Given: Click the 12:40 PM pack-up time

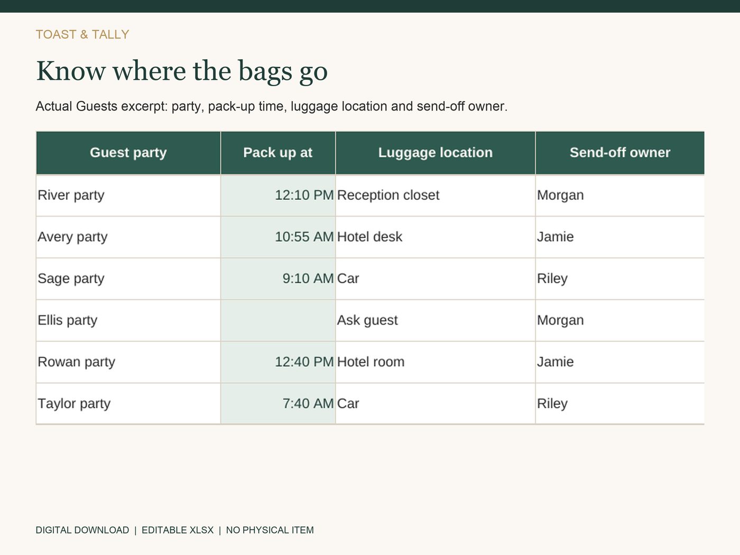Looking at the screenshot, I should pyautogui.click(x=278, y=363).
